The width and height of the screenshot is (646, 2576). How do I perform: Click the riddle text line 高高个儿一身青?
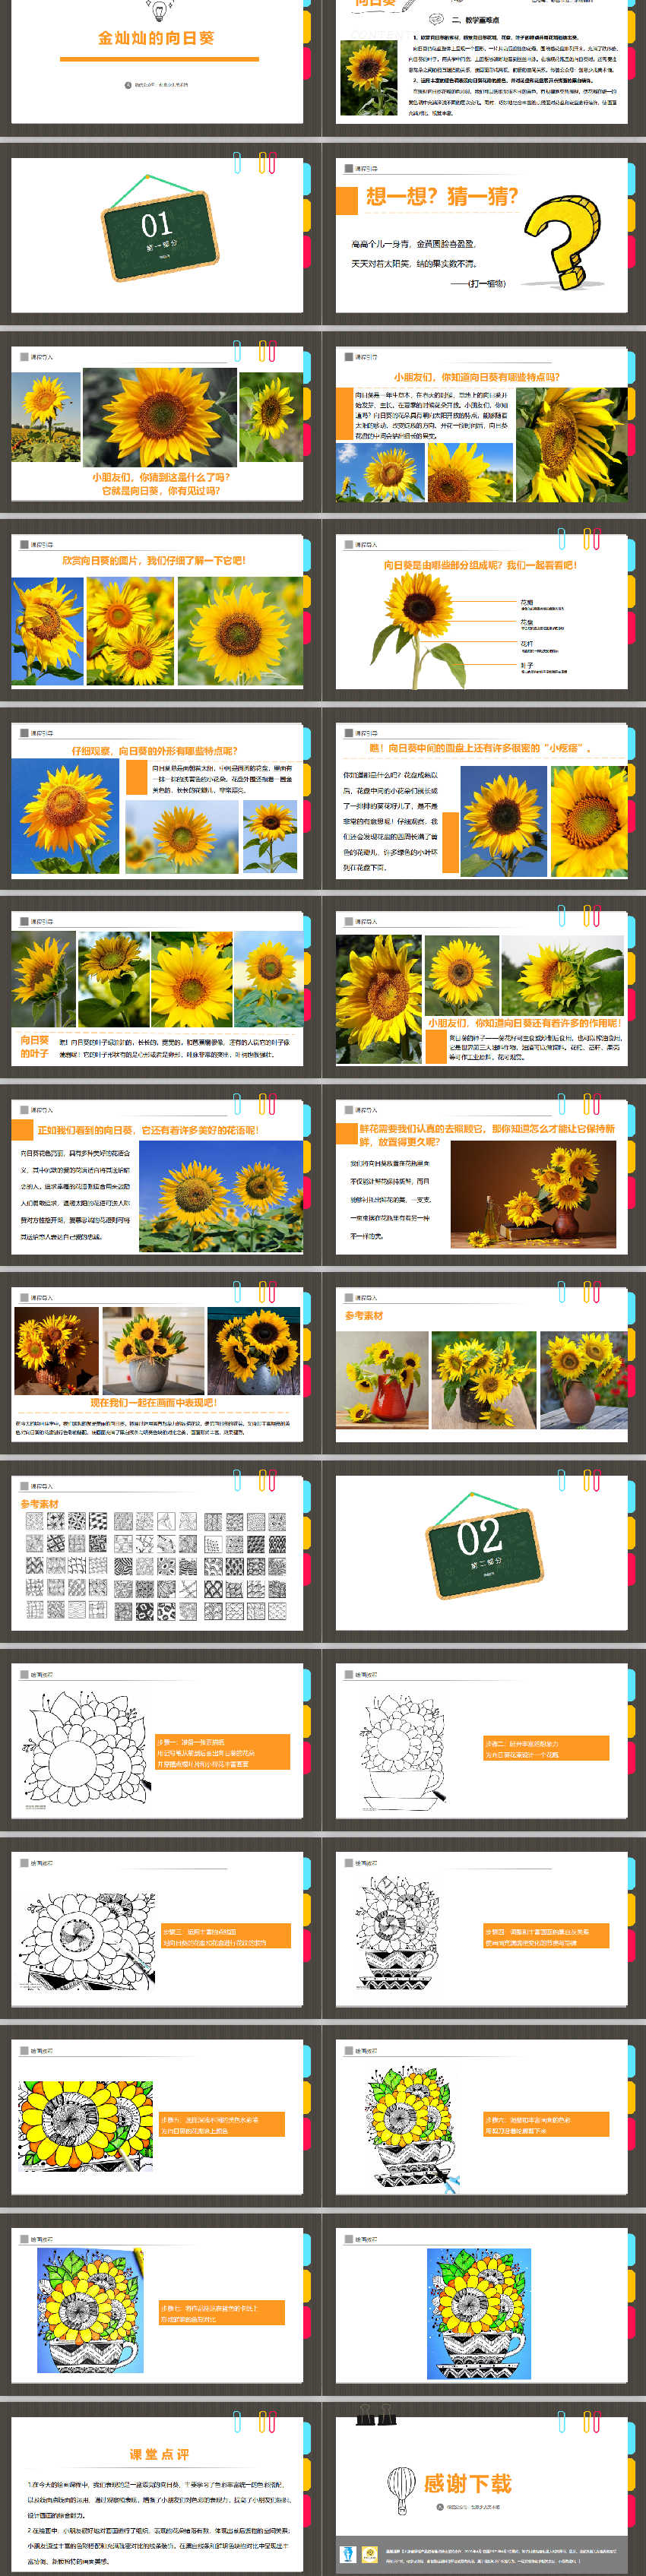(x=413, y=244)
